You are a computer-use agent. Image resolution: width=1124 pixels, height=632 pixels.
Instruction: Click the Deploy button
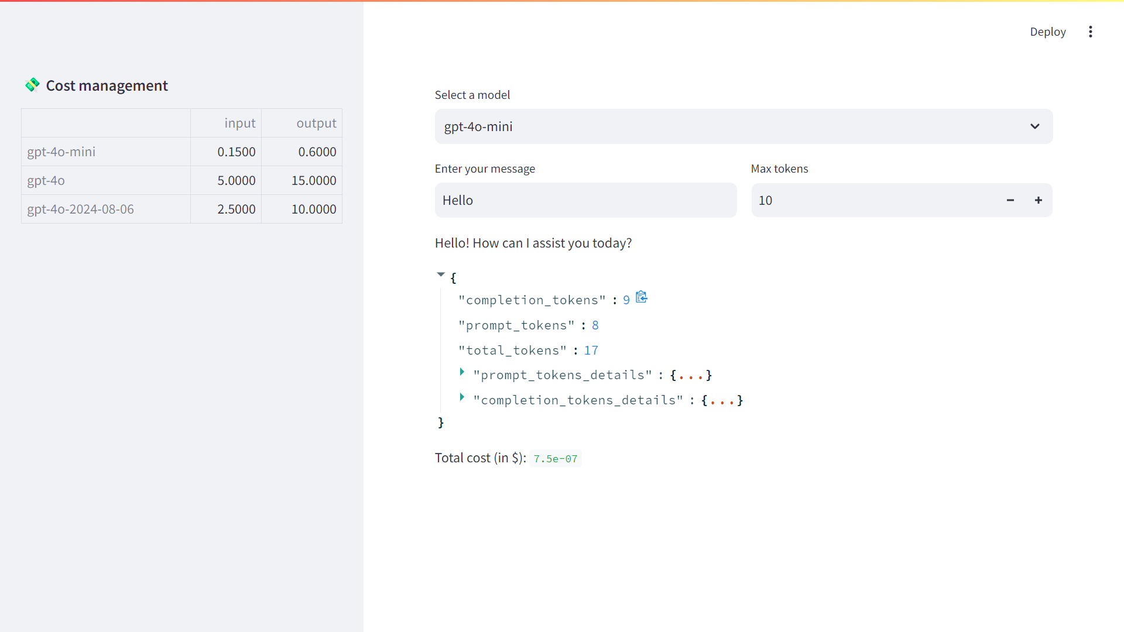tap(1047, 32)
